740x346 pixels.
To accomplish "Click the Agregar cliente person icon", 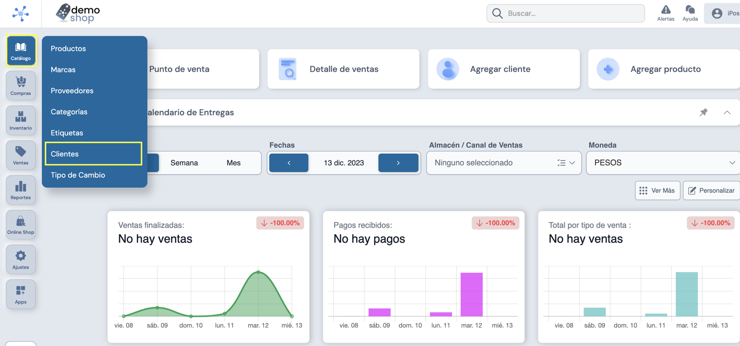I will 448,69.
